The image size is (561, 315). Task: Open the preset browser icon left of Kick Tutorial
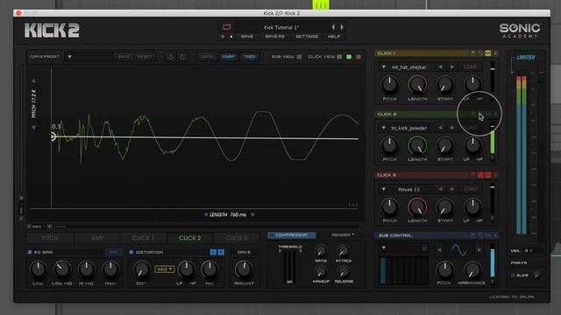tap(226, 27)
